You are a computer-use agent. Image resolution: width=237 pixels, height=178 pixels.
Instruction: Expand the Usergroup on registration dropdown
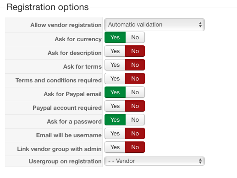tap(154, 161)
